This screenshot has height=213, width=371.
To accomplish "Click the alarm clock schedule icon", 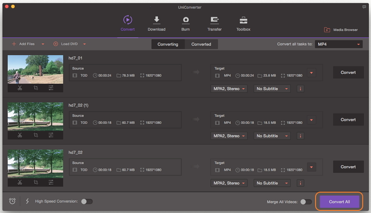I will [12, 201].
